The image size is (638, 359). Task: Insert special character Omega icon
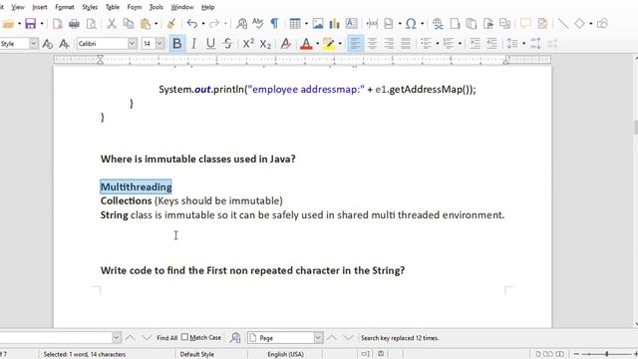pos(411,24)
